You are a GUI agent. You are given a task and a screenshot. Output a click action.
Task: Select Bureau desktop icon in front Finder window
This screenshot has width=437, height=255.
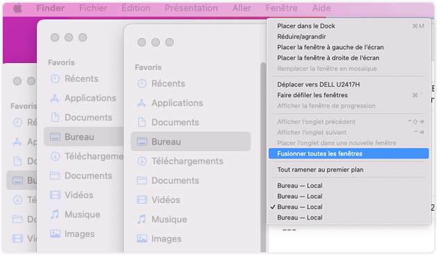pos(142,141)
